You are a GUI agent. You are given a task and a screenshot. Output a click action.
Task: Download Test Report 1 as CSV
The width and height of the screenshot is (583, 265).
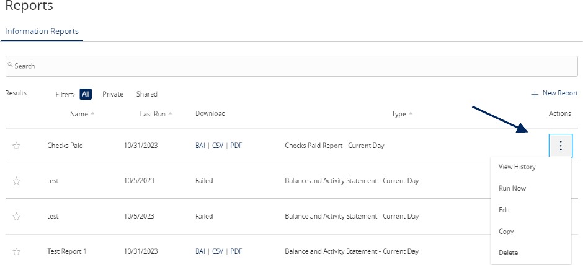point(218,251)
